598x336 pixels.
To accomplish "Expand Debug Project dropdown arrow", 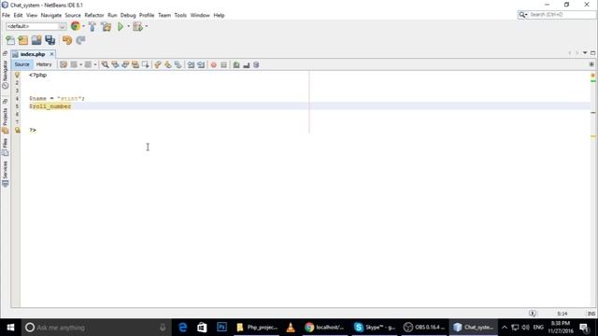I will coord(147,26).
